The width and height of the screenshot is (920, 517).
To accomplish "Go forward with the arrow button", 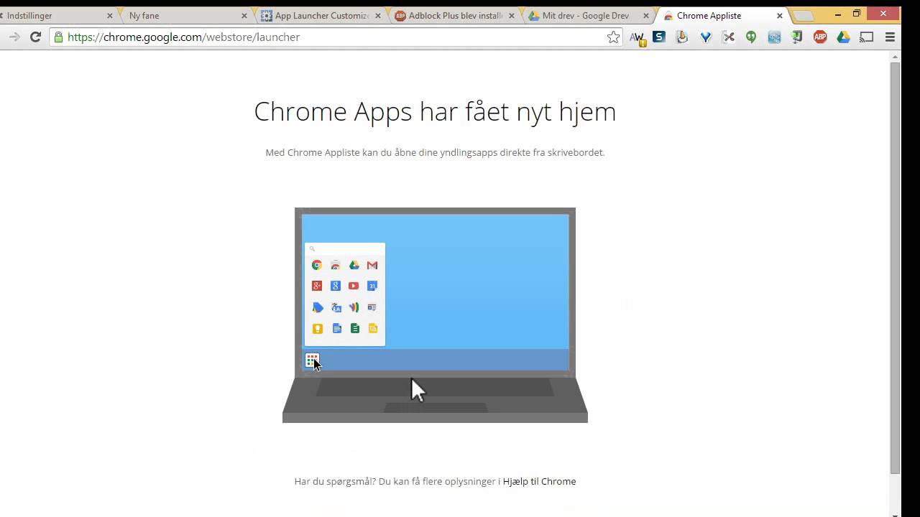I will click(x=14, y=37).
